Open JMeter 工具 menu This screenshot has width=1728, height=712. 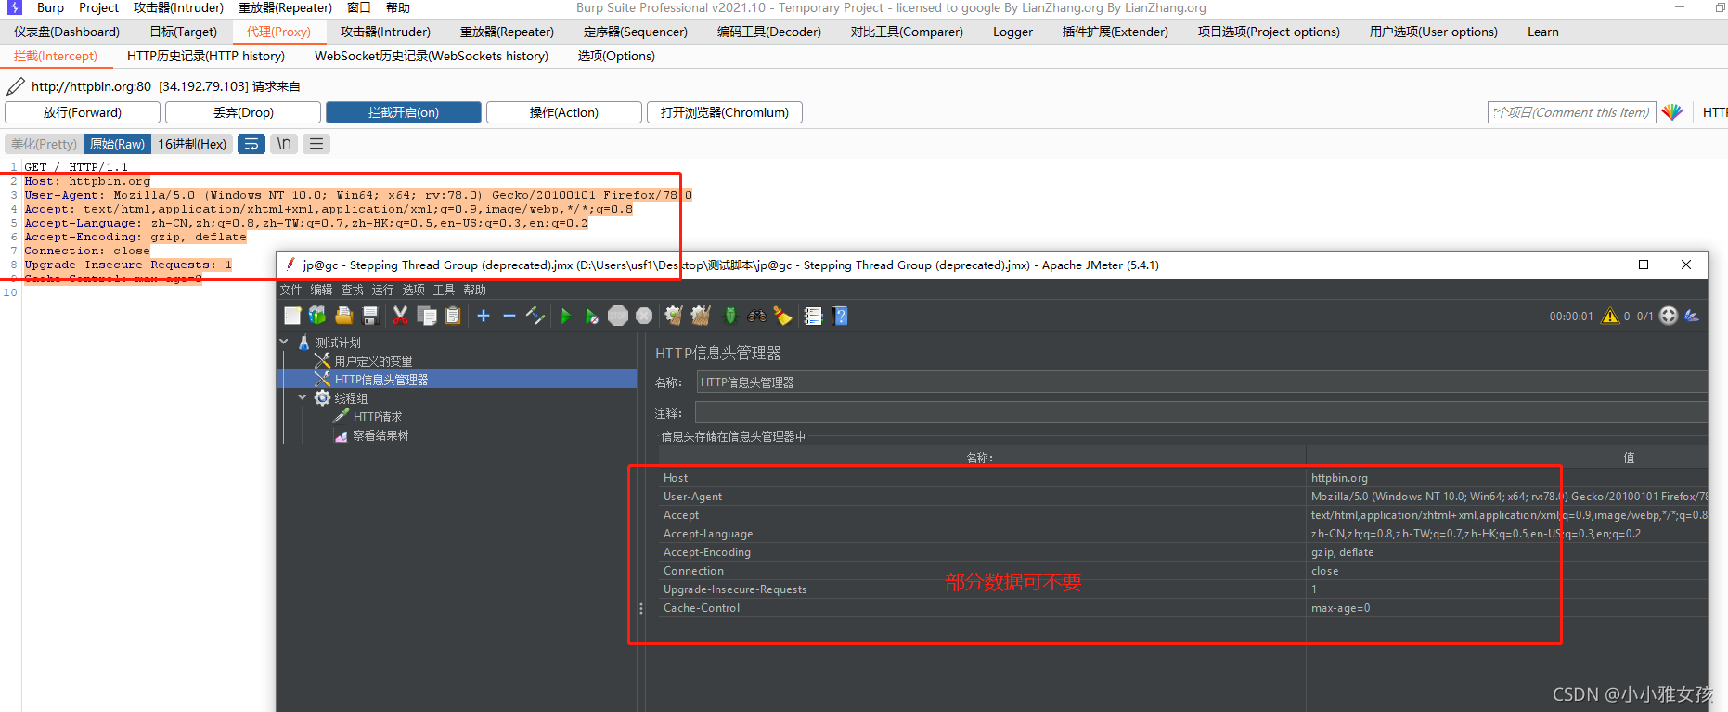pyautogui.click(x=444, y=290)
